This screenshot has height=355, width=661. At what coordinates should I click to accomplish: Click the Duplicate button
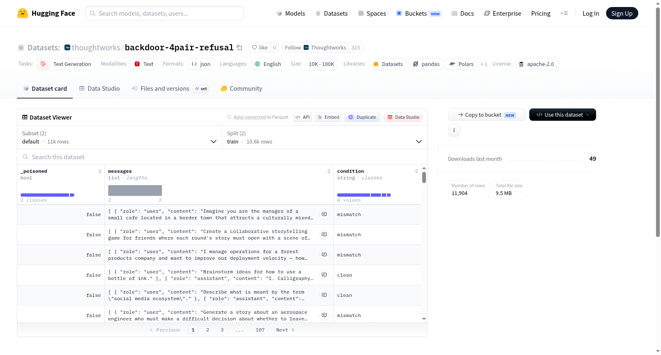[x=362, y=117]
